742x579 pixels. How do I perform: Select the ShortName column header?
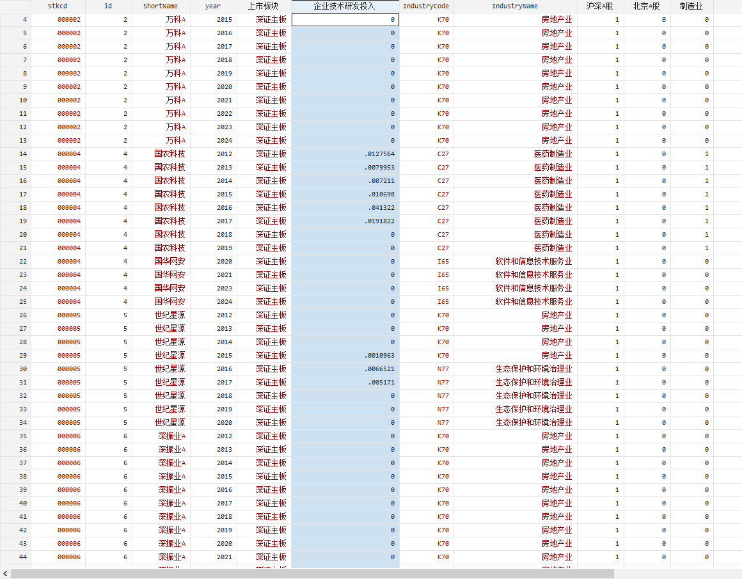pyautogui.click(x=161, y=6)
